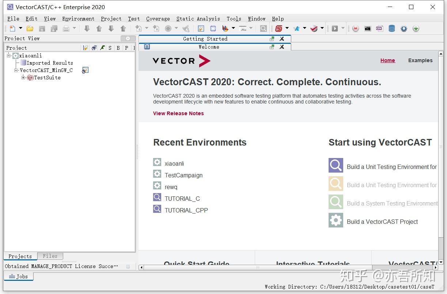Screen dimensions: 447x294
Task: Toggle the S column header in Project panel
Action: (110, 48)
